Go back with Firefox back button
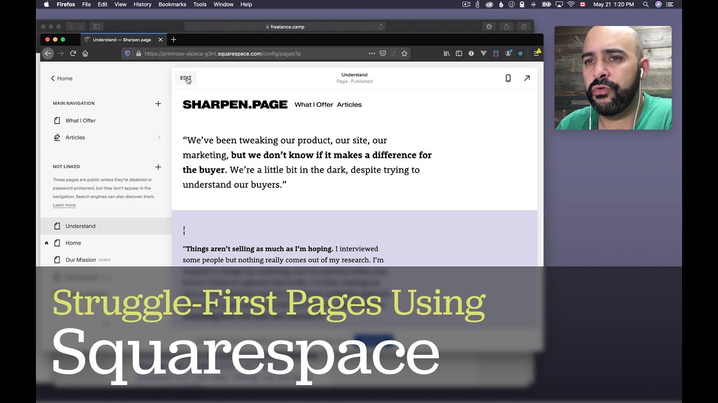Screen dimensions: 718x403 48,54
